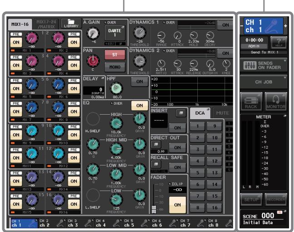Select ch 2 in the channel strip bar
Image resolution: width=294 pixels, height=232 pixels.
click(53, 223)
